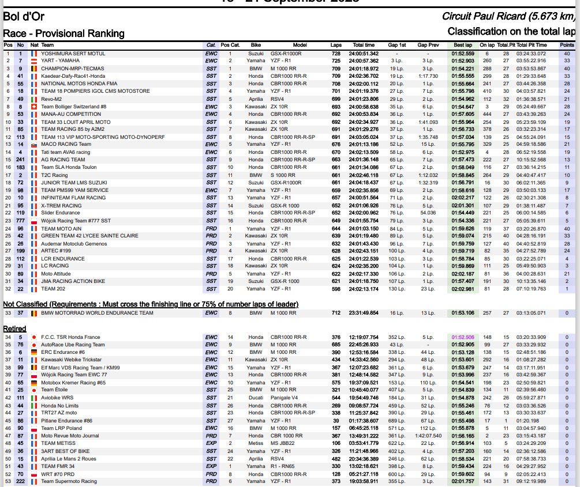Click the green best lap cell 01:52.559
Viewport: 580px width, 487px height.
coord(463,54)
